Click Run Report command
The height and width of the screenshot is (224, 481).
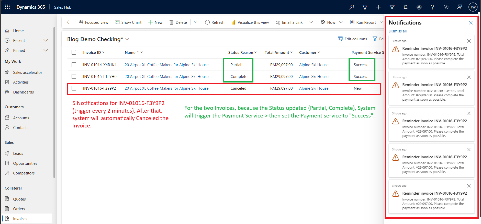click(x=363, y=22)
